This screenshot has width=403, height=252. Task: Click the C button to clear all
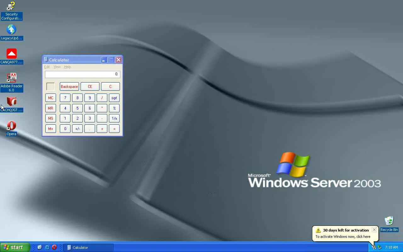[x=111, y=87]
